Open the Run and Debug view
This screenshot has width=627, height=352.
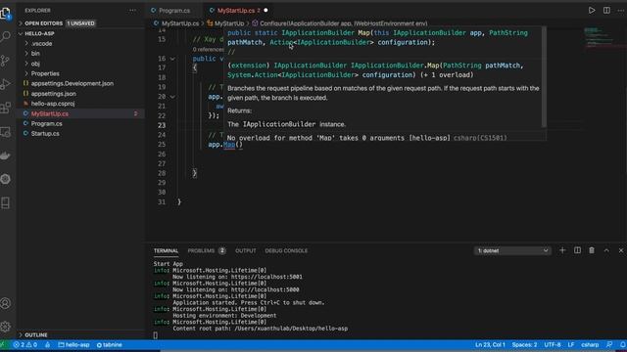tap(6, 84)
